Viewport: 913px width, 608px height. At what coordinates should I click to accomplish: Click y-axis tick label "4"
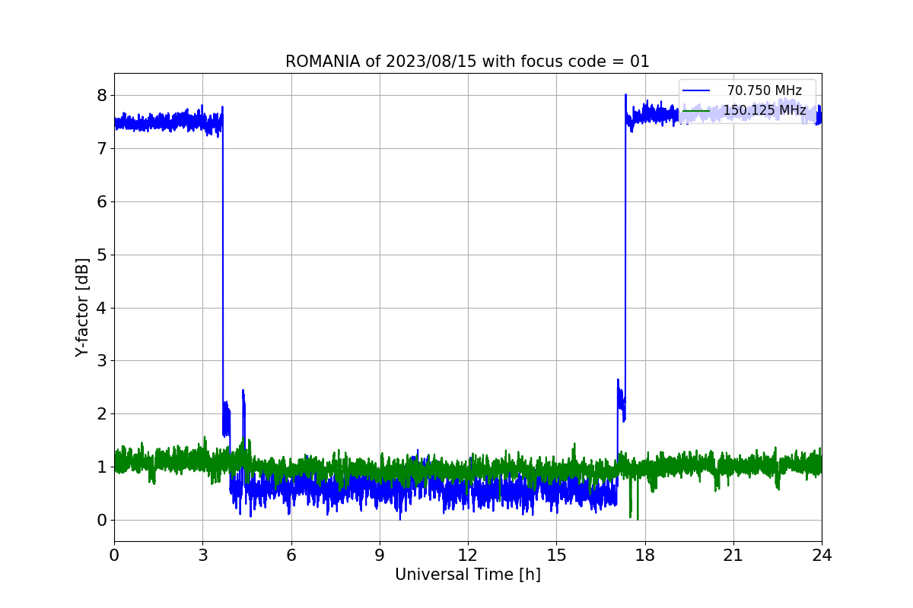click(101, 308)
